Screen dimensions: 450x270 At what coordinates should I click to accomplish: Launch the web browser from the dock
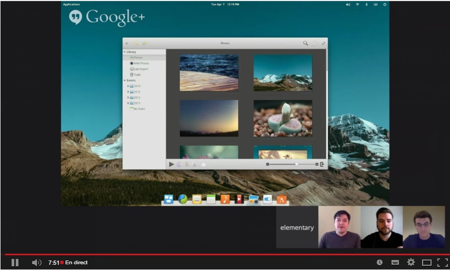point(182,199)
